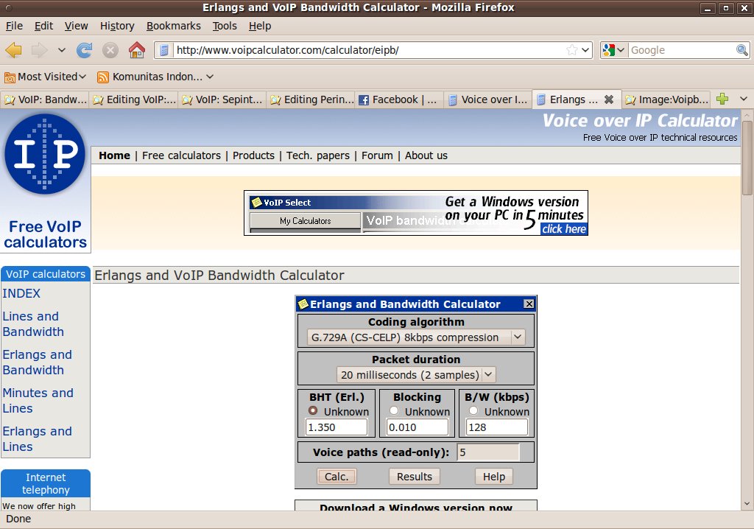Viewport: 754px width, 529px height.
Task: Open the About us link
Action: [426, 155]
